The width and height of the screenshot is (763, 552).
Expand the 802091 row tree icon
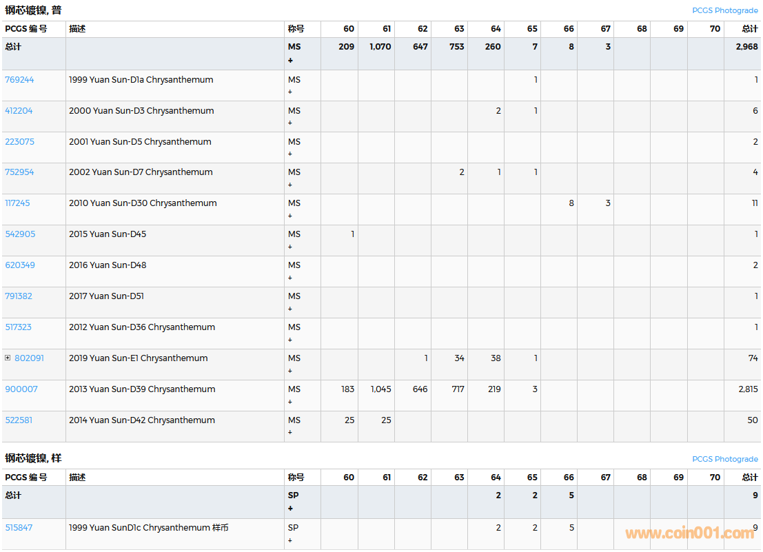pos(8,358)
